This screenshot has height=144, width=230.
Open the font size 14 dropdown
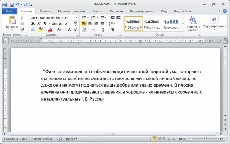(x=76, y=18)
